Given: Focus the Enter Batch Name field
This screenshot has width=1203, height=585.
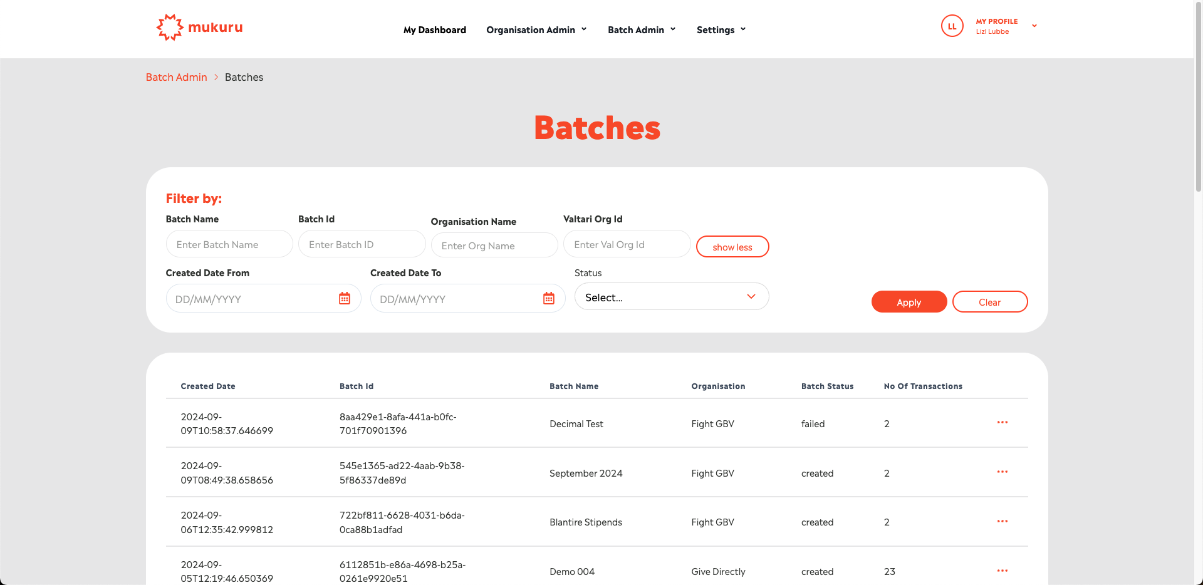Looking at the screenshot, I should (x=229, y=244).
